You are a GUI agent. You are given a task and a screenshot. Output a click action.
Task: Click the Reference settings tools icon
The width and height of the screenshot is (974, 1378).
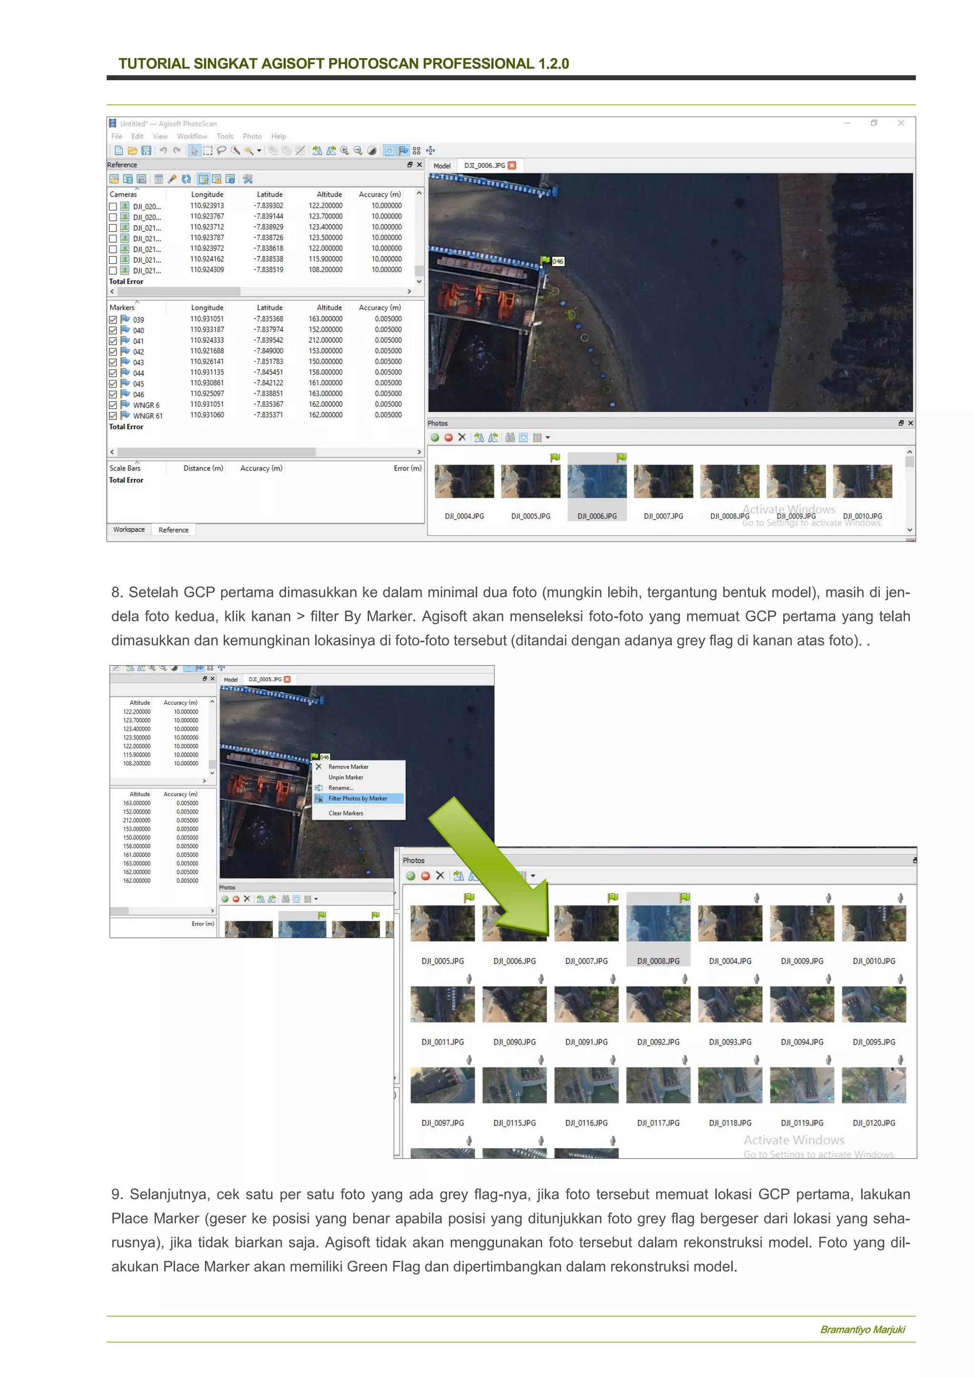pyautogui.click(x=248, y=179)
